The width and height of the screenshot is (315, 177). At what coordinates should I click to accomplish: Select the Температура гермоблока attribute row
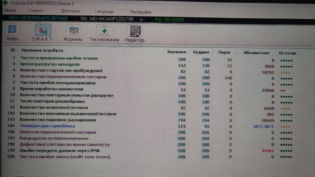coord(47,126)
